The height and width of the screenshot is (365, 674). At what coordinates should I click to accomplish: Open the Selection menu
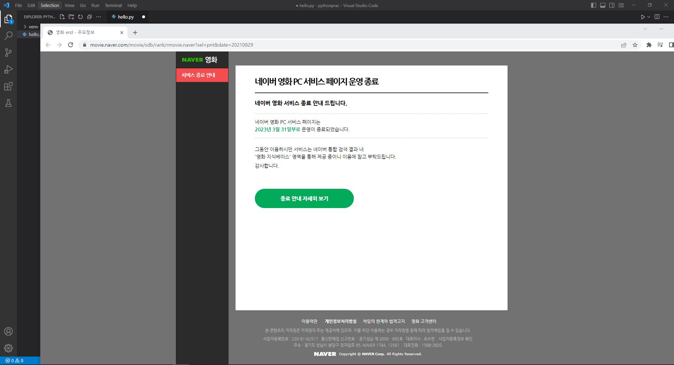pyautogui.click(x=50, y=5)
